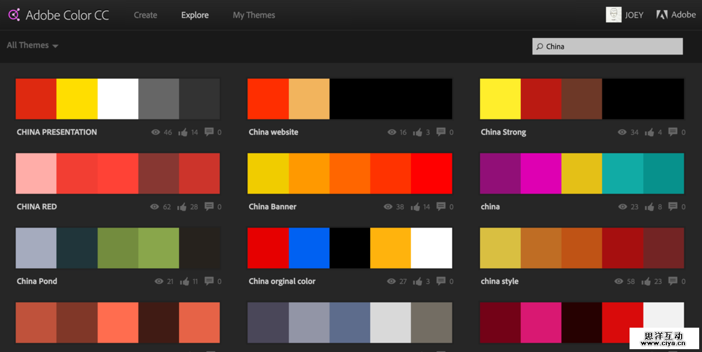Screen dimensions: 702x352
Task: Click the eye views icon for CHINA RED
Action: pos(155,207)
